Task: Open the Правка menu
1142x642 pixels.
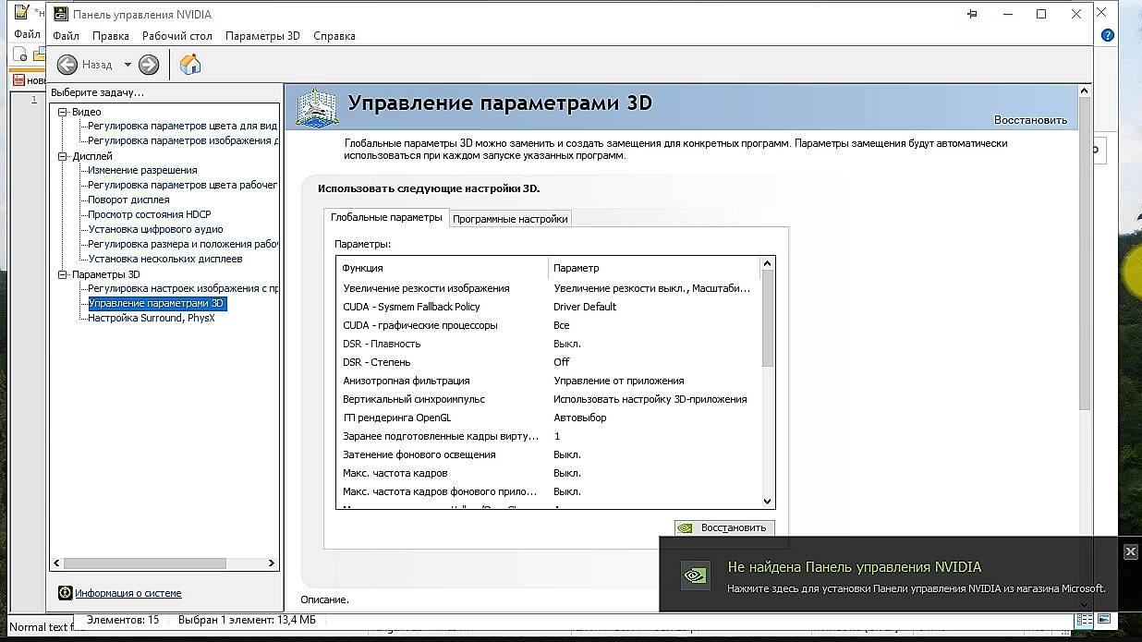Action: coord(111,36)
